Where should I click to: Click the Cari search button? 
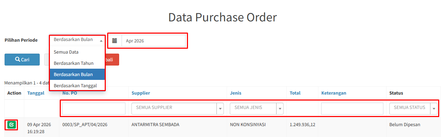22,60
